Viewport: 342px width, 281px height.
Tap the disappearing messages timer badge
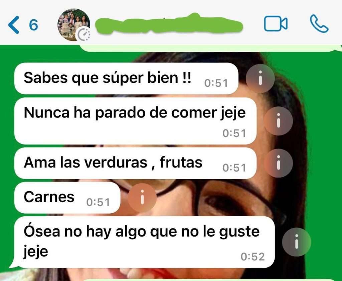click(84, 35)
